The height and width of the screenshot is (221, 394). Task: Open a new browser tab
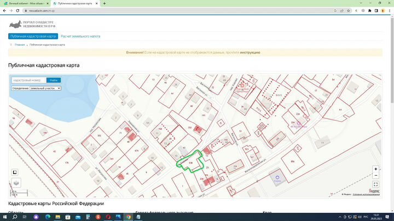pos(105,3)
